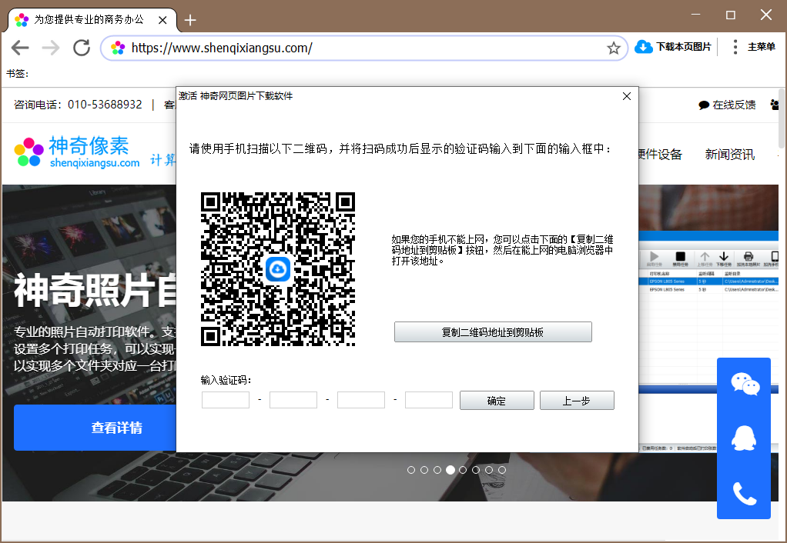The height and width of the screenshot is (543, 787).
Task: Select the fourth (active) carousel dot
Action: pyautogui.click(x=450, y=470)
